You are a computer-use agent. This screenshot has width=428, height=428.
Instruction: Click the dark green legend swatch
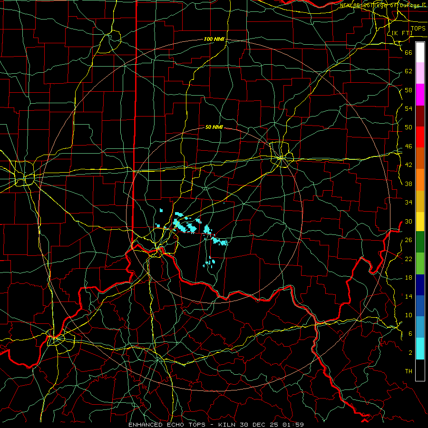(420, 242)
